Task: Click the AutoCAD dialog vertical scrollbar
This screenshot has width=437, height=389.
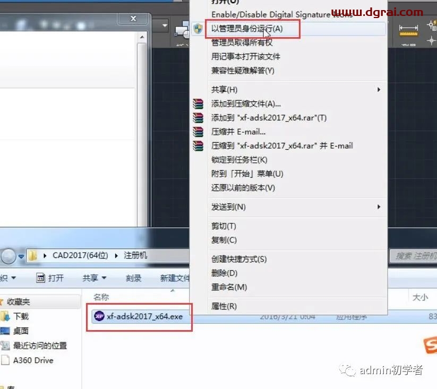Action: click(x=142, y=134)
